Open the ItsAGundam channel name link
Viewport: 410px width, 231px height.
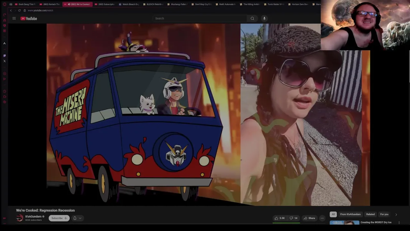click(33, 217)
